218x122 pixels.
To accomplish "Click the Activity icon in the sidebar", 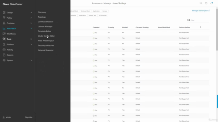I will (4, 50).
